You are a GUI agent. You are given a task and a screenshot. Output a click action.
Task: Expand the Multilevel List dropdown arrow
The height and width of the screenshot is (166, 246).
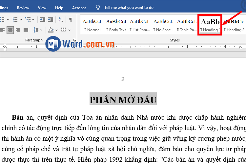point(33,20)
